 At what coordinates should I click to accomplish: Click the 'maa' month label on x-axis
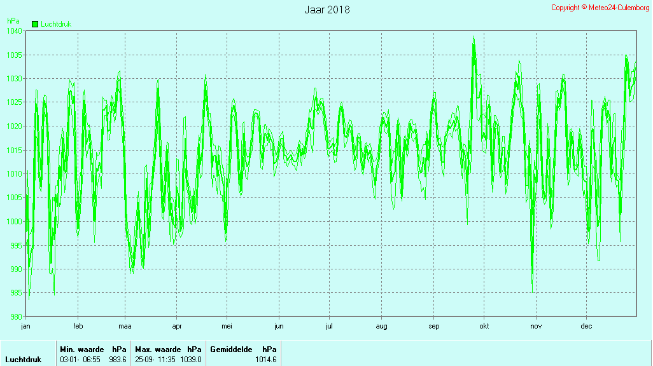tap(125, 326)
